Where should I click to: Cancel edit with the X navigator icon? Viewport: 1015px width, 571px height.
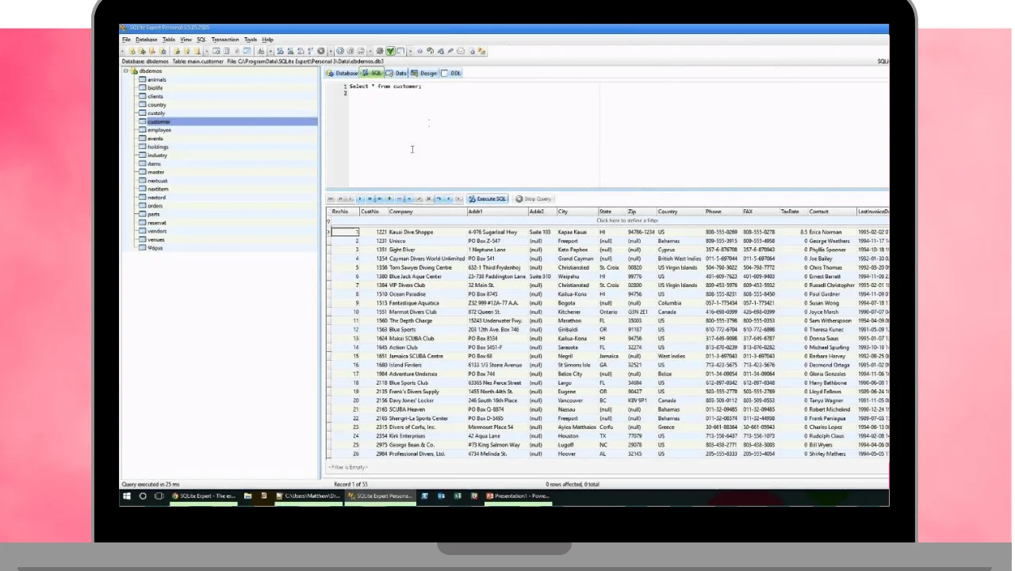pyautogui.click(x=428, y=199)
